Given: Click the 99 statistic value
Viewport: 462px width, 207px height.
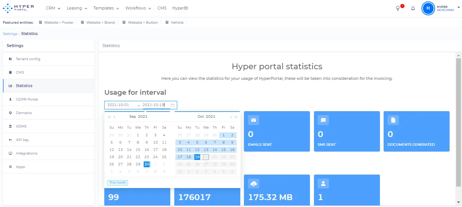Looking at the screenshot, I should pyautogui.click(x=114, y=198).
